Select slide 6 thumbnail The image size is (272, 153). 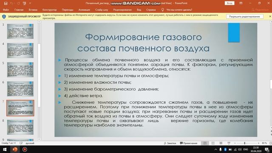(20, 89)
